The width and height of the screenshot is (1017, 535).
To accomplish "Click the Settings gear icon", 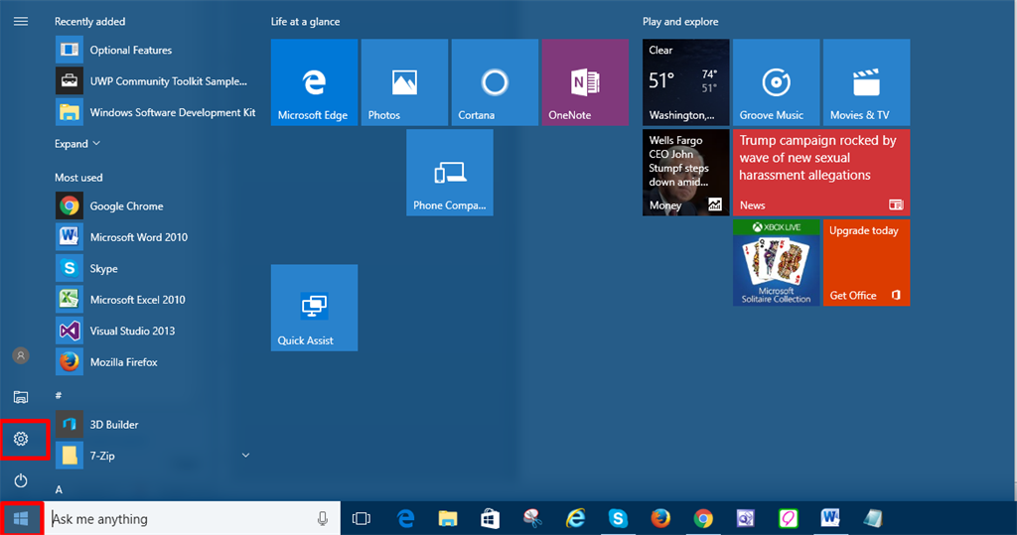I will [21, 439].
